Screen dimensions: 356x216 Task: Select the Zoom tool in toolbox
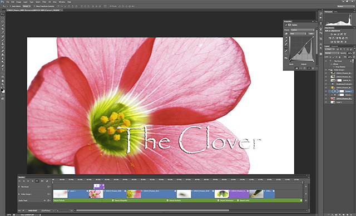tap(3, 84)
